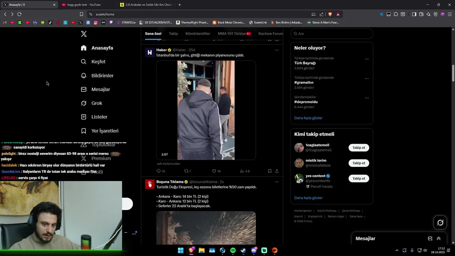
Task: Switch to the Kömürkentliler tab
Action: [x=198, y=34]
